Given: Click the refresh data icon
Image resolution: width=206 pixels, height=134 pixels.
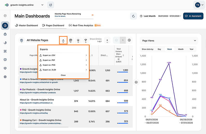Looking at the screenshot, I should tap(133, 16).
